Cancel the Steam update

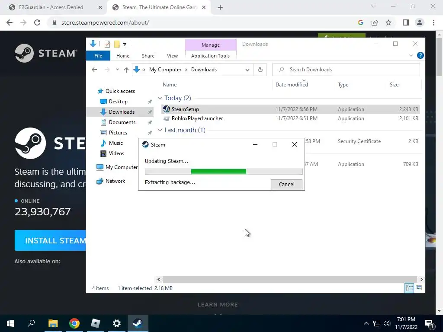[x=286, y=184]
